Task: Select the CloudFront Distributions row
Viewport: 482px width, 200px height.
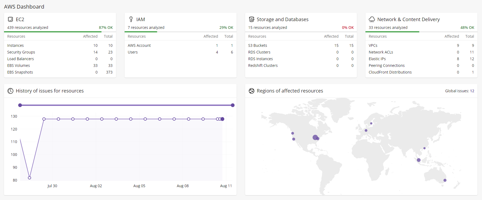Action: click(x=421, y=72)
